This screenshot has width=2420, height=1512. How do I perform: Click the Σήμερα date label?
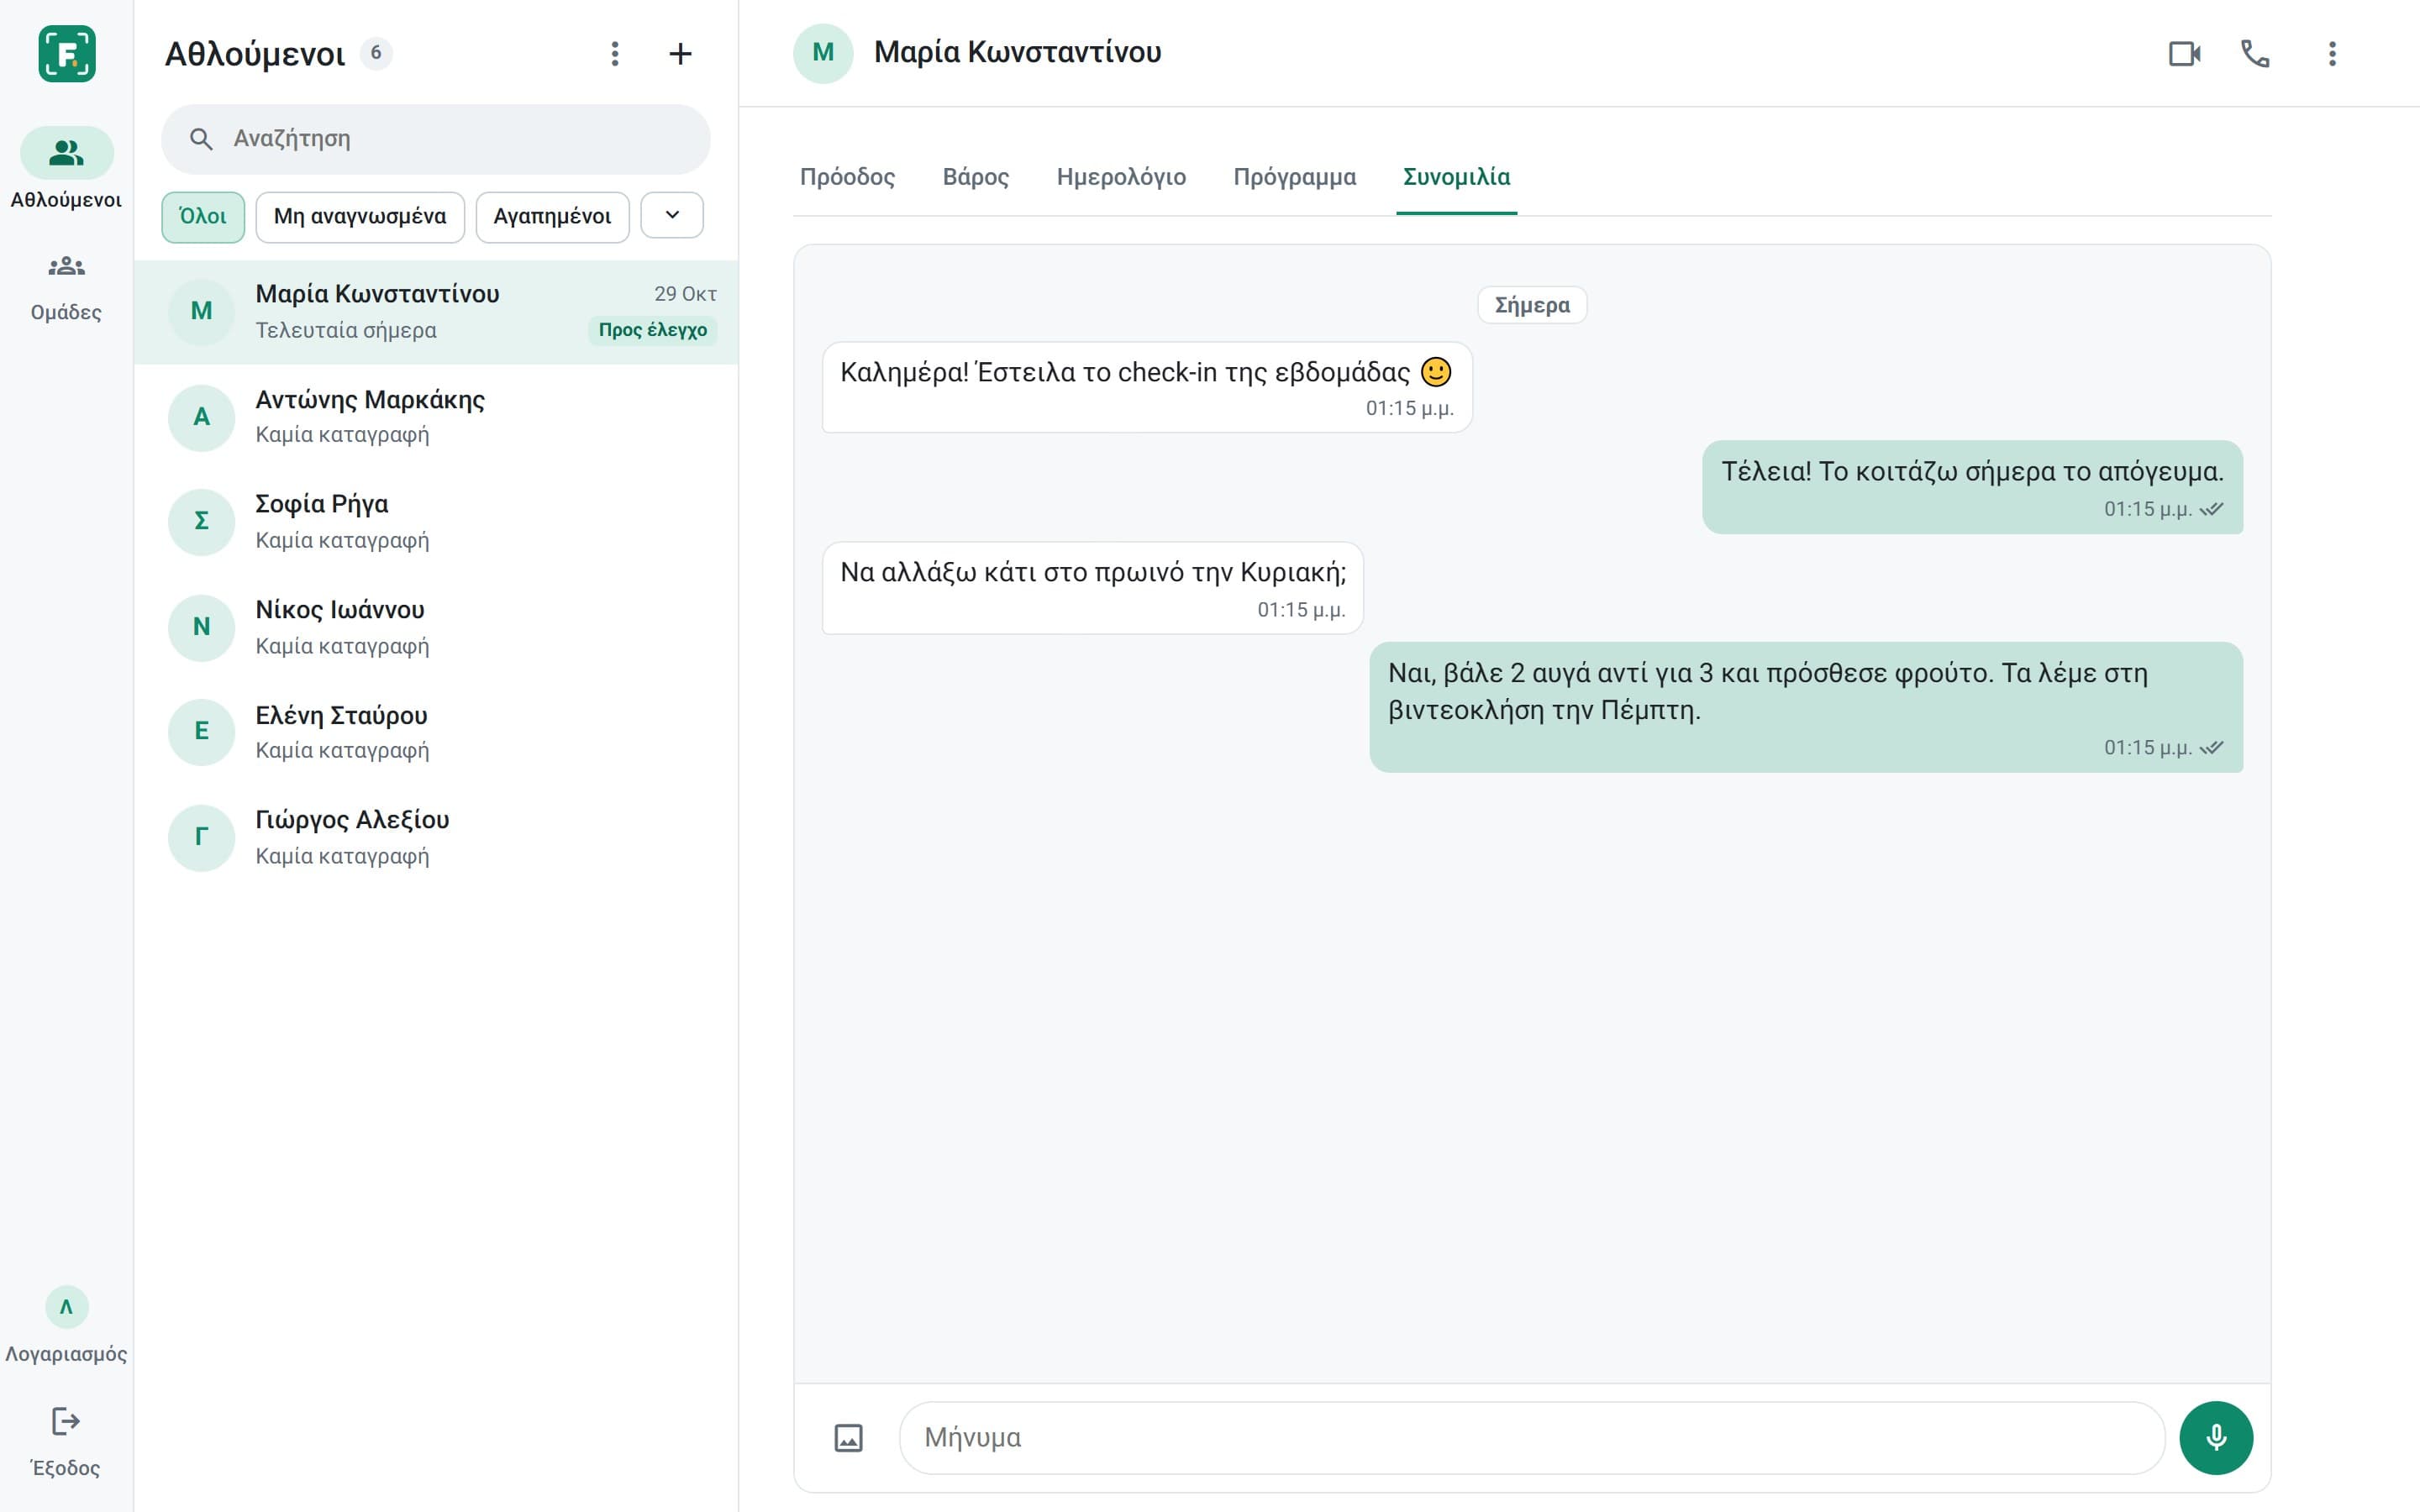click(x=1532, y=305)
